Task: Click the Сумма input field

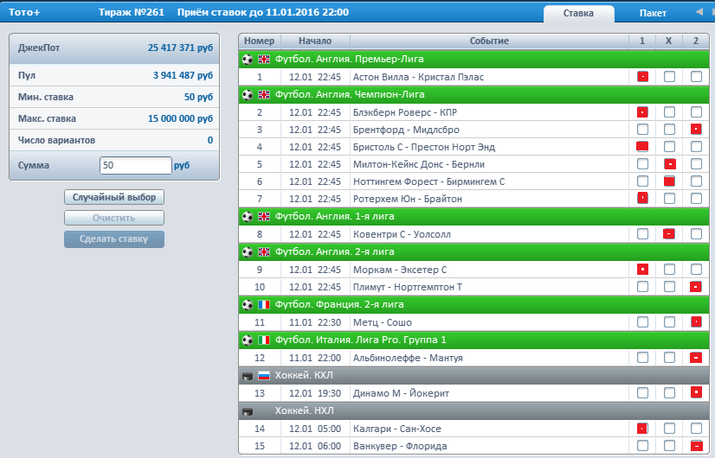Action: (x=135, y=165)
